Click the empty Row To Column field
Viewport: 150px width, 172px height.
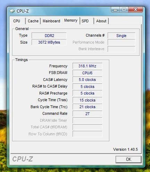point(87,134)
